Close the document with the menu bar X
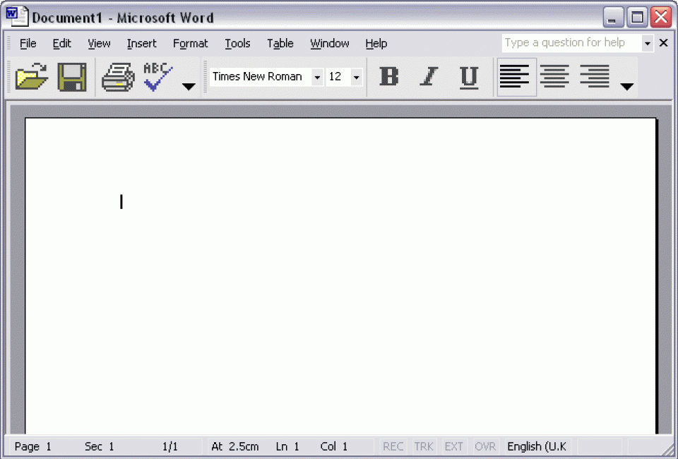This screenshot has width=678, height=459. [663, 43]
